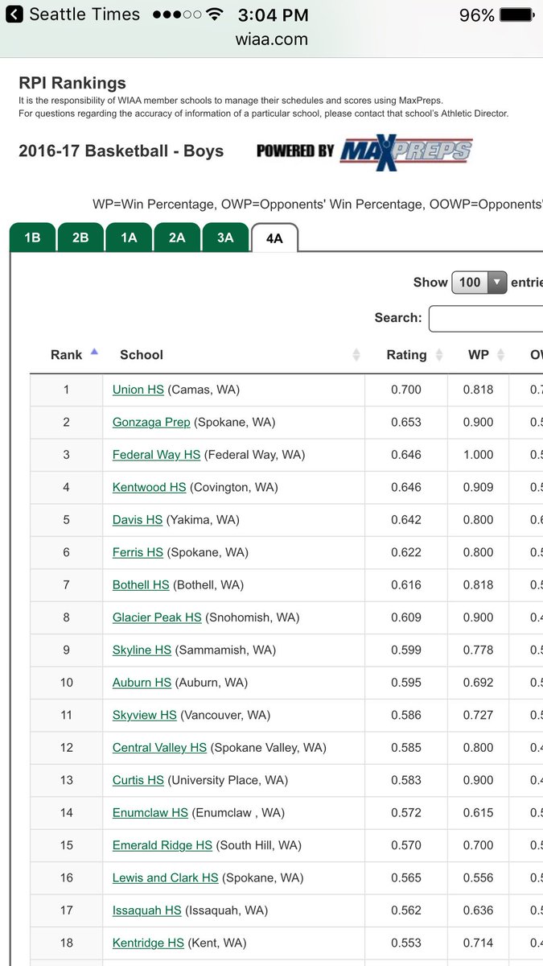This screenshot has width=543, height=966.
Task: Open the Kentwood HS link
Action: point(149,487)
